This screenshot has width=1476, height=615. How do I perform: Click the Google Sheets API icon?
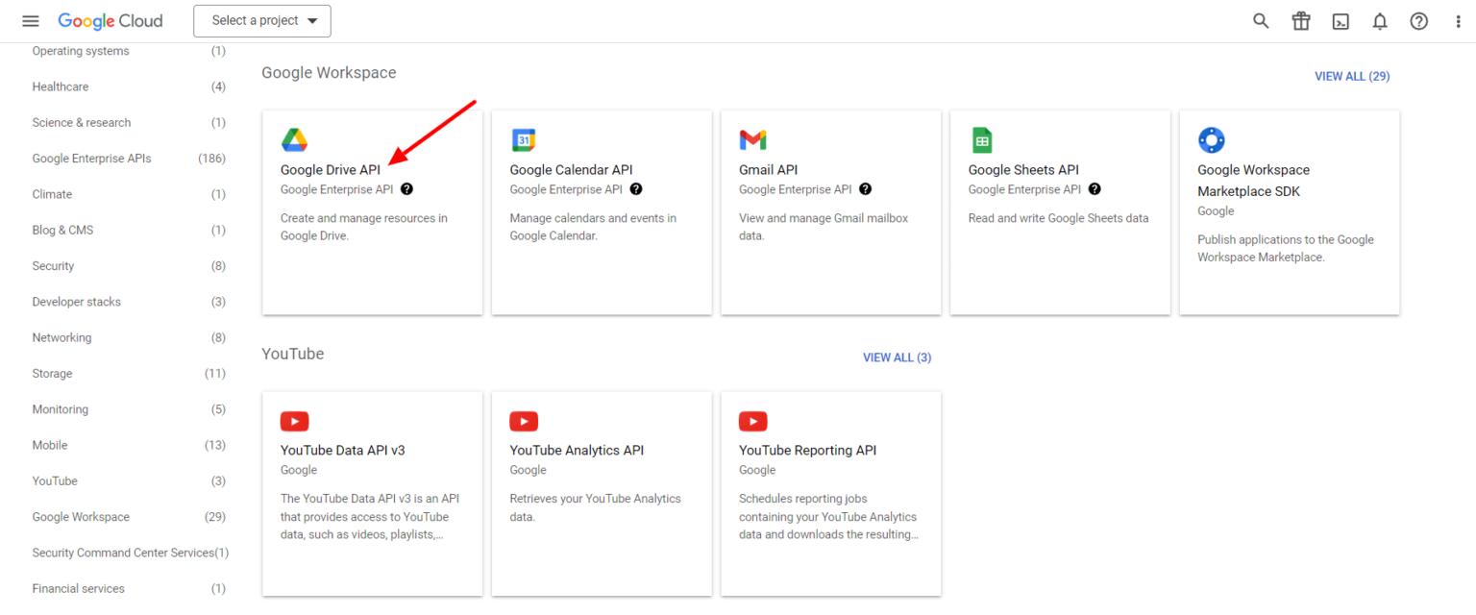(x=982, y=139)
